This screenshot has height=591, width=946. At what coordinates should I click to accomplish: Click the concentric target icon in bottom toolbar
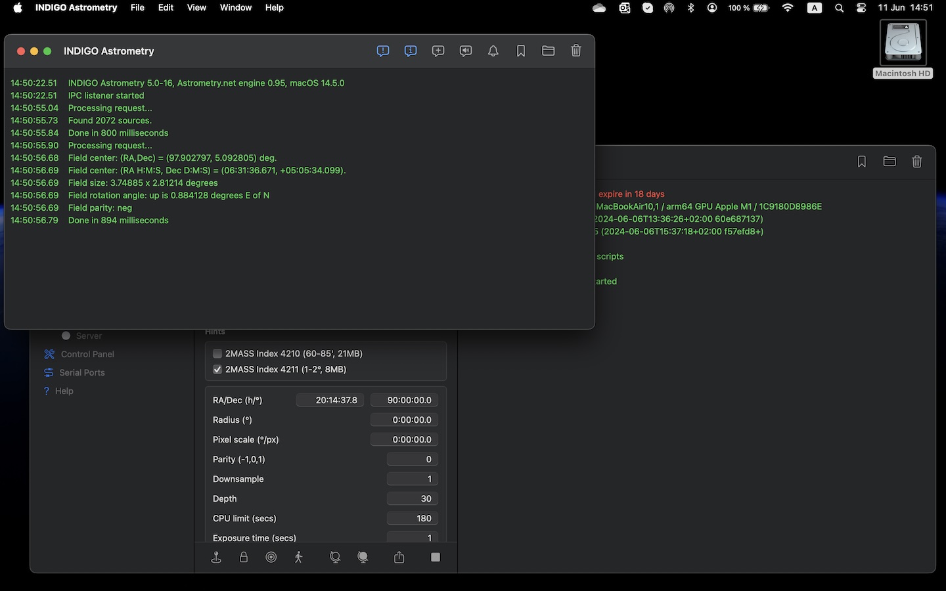point(271,558)
